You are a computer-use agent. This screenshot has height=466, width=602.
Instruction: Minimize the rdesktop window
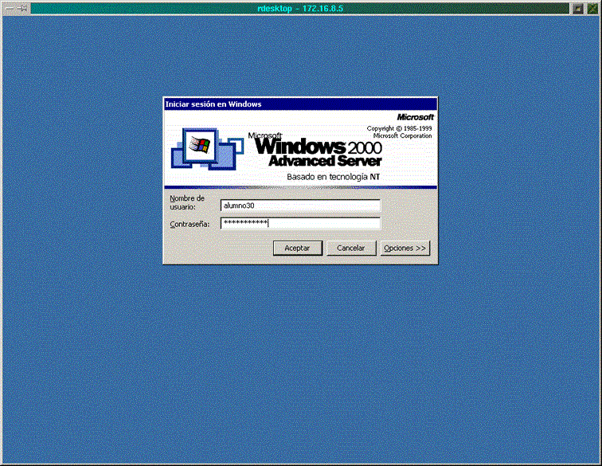pos(578,9)
